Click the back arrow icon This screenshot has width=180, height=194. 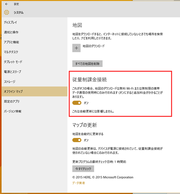coord(6,4)
